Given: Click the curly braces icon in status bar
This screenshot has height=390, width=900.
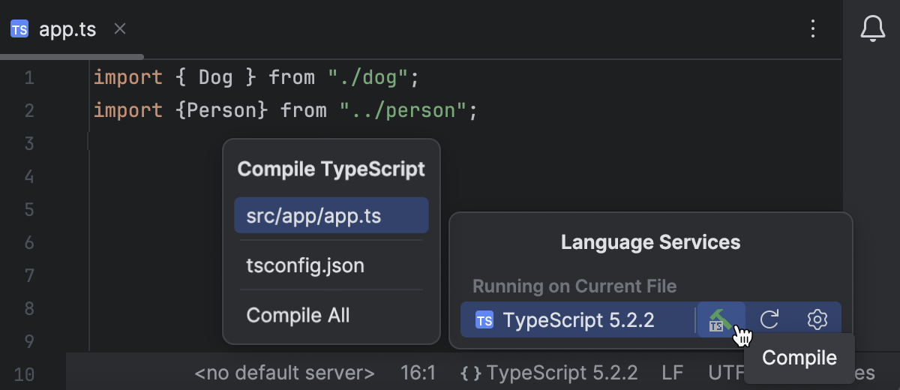Looking at the screenshot, I should pos(470,373).
